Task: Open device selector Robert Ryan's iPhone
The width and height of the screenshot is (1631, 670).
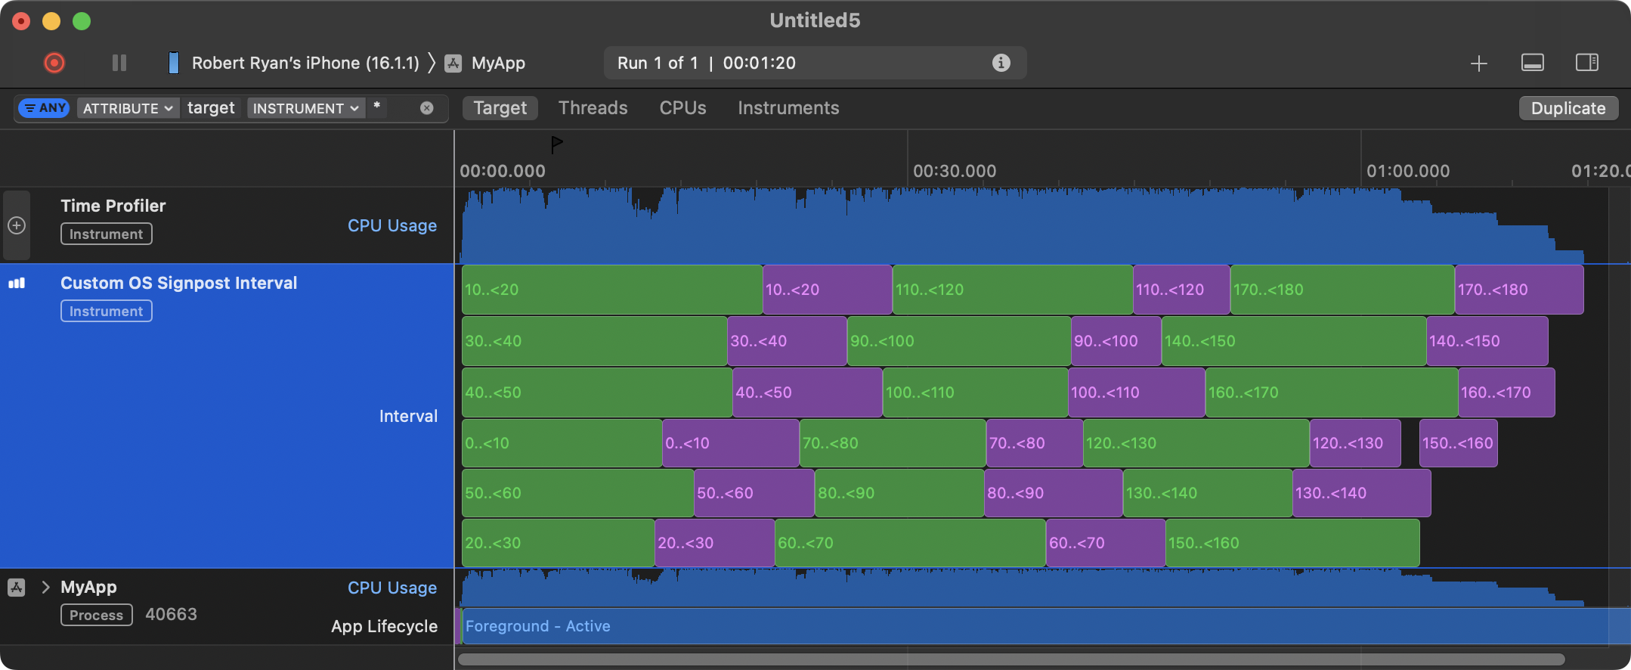Action: [x=305, y=63]
